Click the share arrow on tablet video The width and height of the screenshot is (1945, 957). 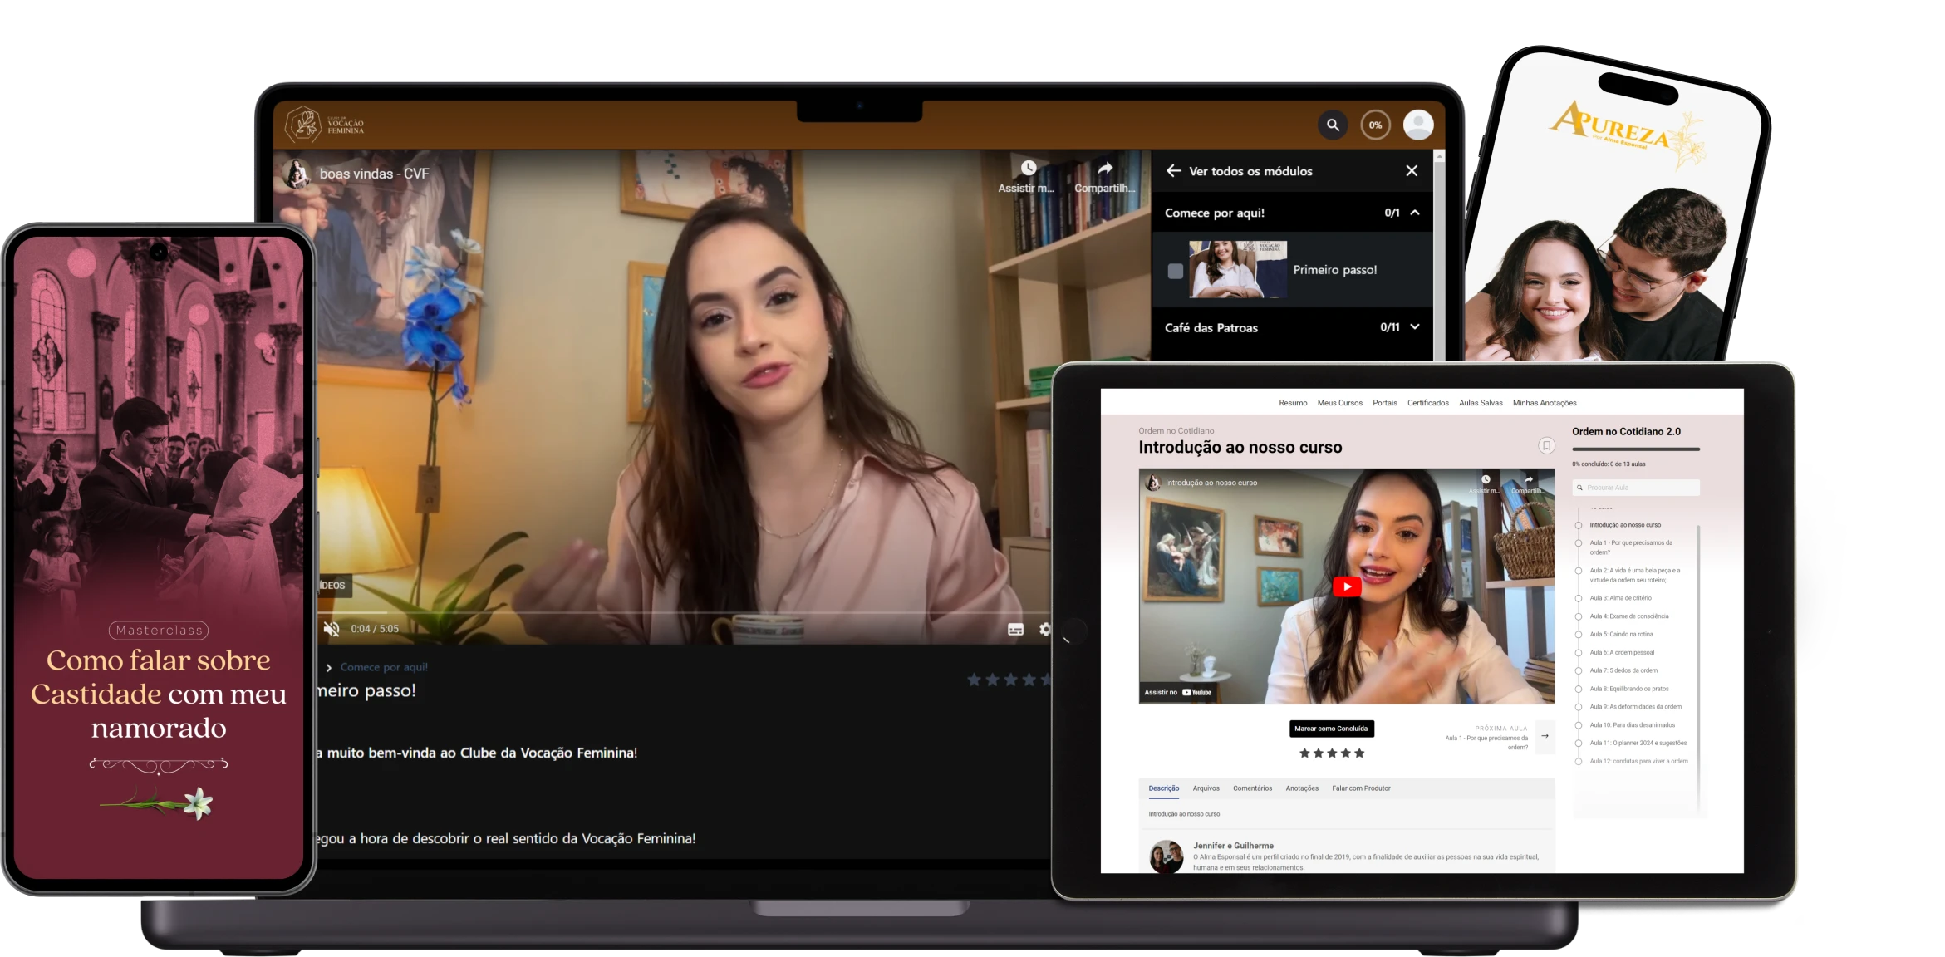(1529, 479)
